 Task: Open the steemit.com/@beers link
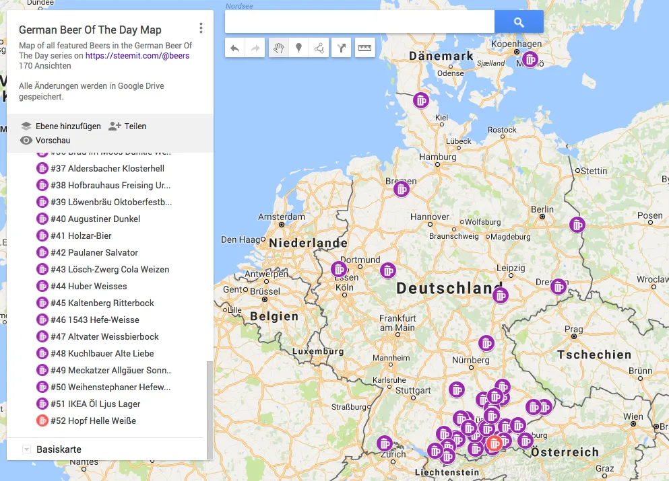coord(137,55)
